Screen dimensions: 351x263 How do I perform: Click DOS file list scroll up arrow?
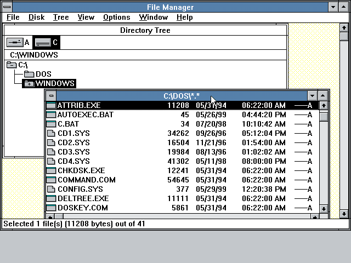(324, 105)
